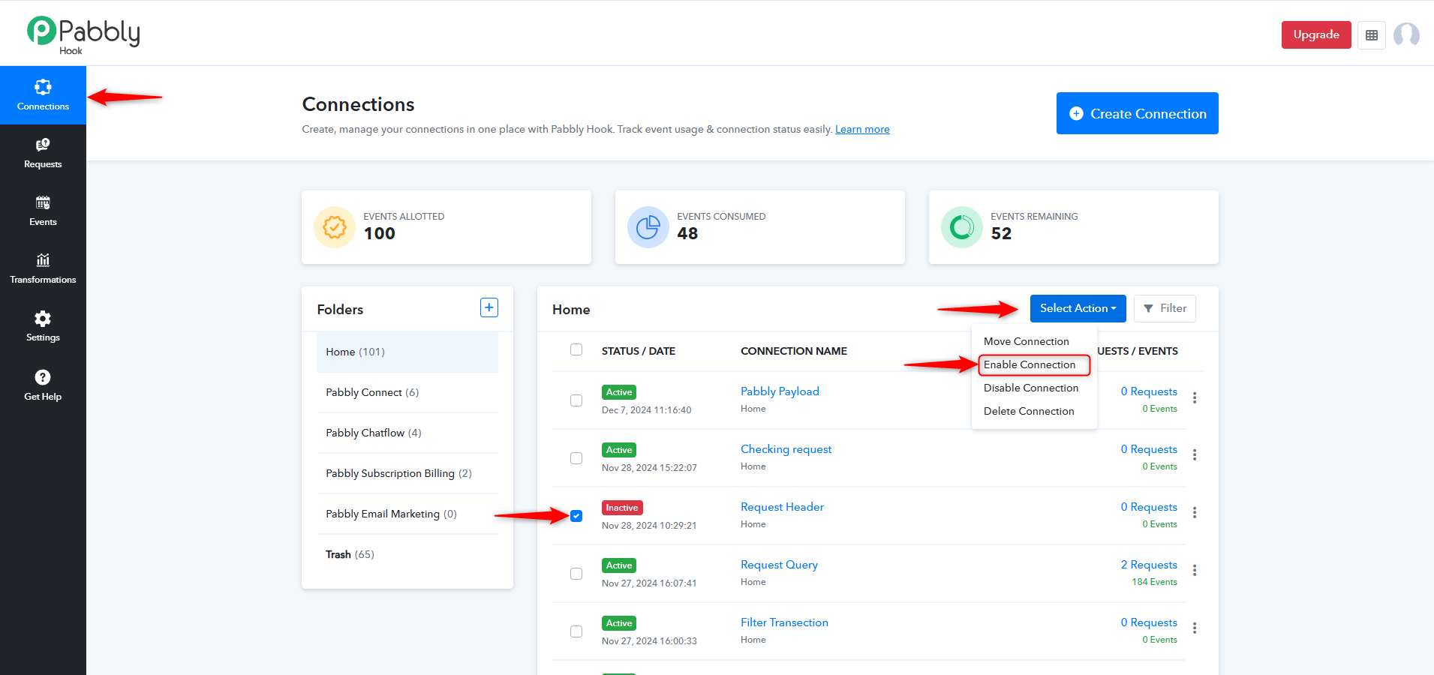Click the Inactive status badge
Image resolution: width=1434 pixels, height=675 pixels.
pyautogui.click(x=622, y=508)
